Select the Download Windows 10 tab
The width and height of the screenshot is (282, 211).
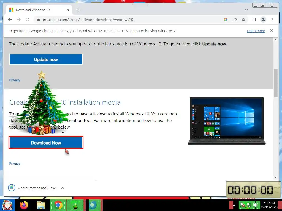(x=39, y=10)
